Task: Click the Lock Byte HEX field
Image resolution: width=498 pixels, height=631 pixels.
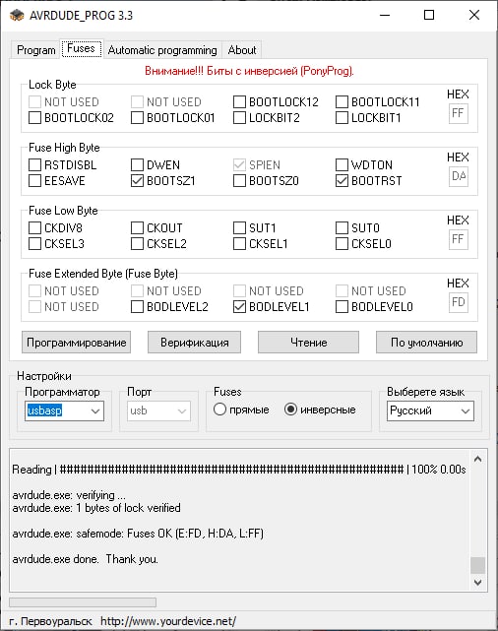Action: (x=459, y=113)
